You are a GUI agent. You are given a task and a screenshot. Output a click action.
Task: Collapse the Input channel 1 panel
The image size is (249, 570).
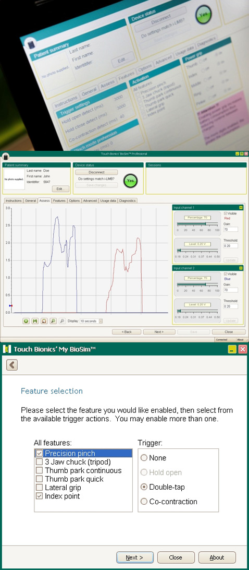(x=241, y=207)
